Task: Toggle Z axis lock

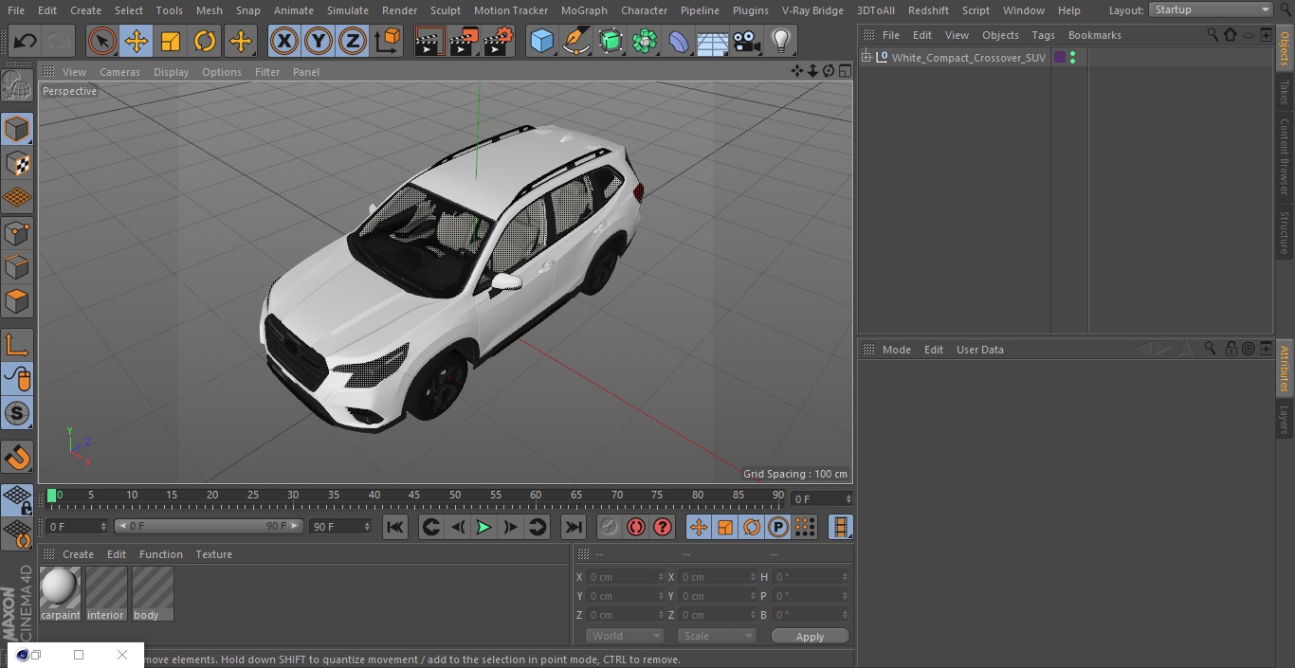Action: tap(353, 41)
